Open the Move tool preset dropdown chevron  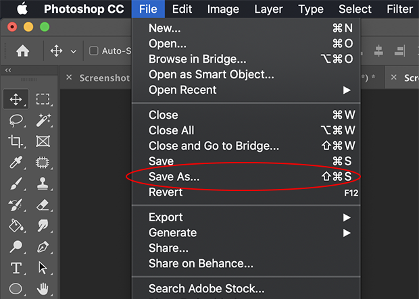point(74,51)
